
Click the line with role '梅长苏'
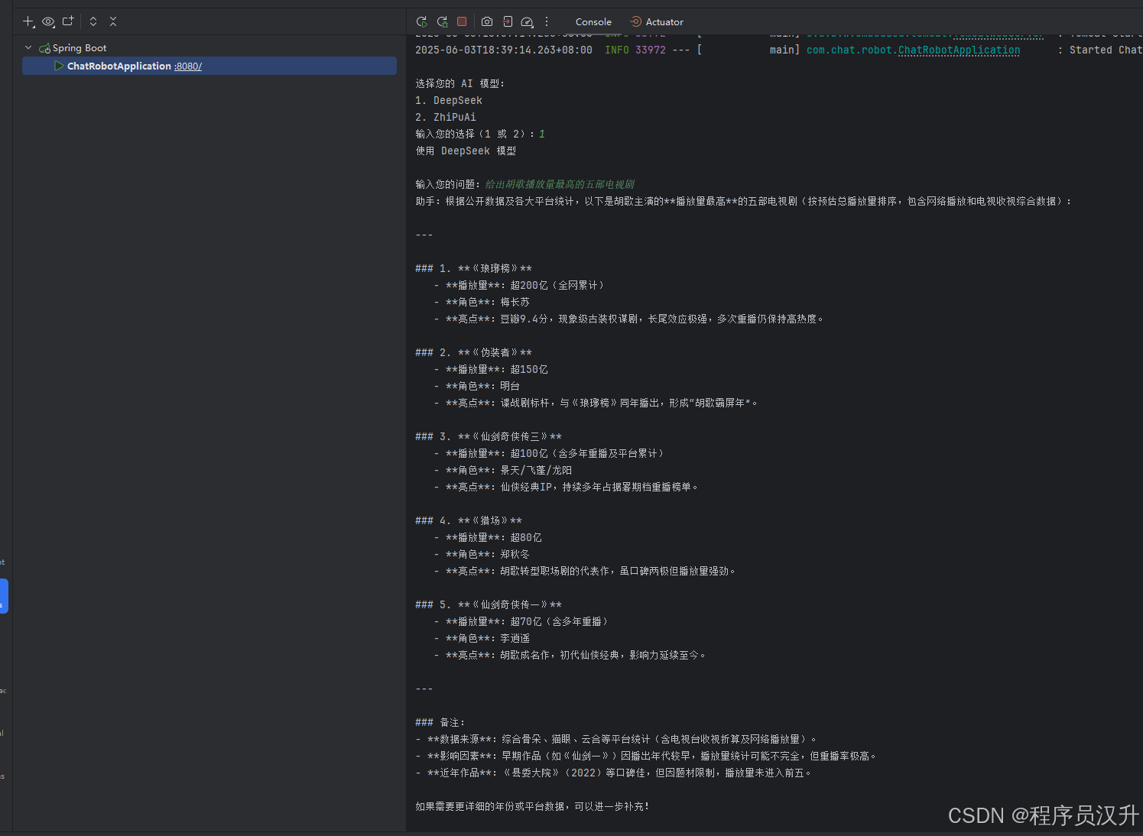coord(482,302)
